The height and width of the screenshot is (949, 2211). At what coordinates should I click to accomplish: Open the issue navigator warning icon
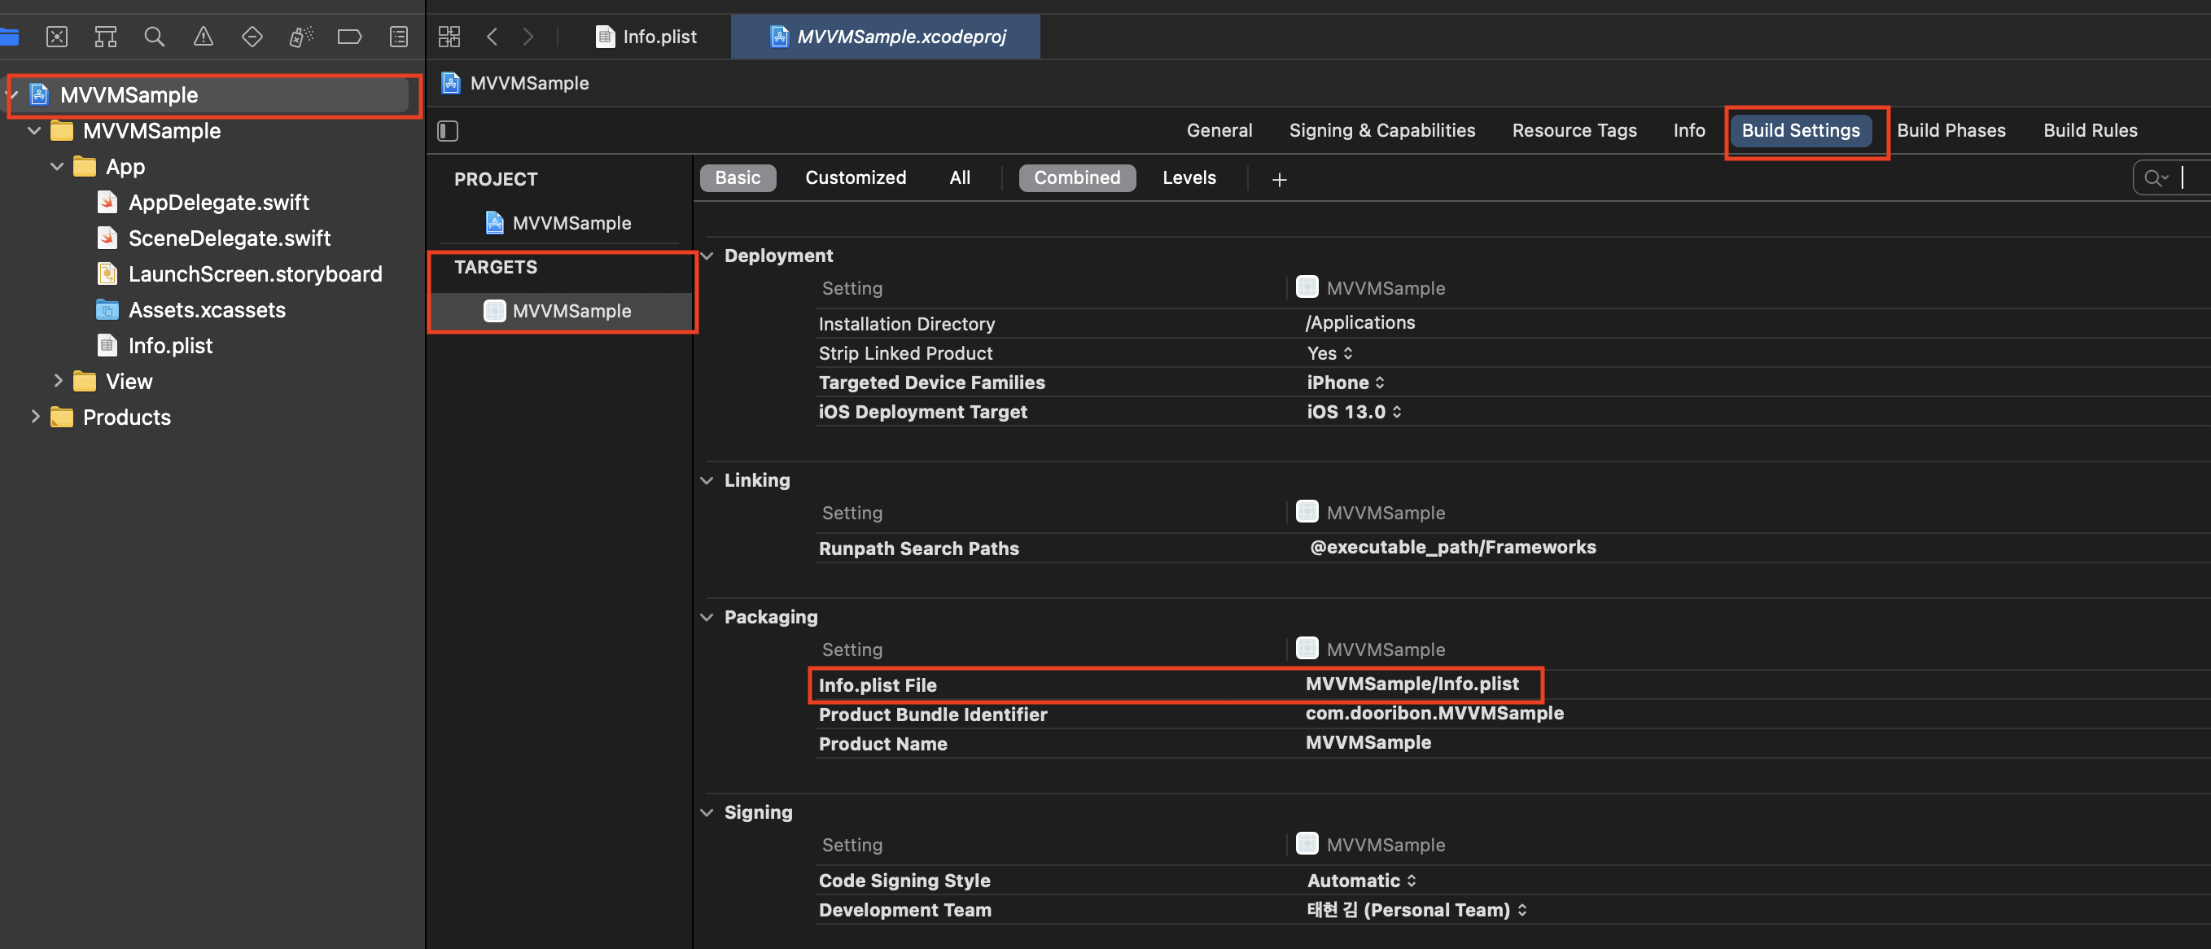point(204,36)
